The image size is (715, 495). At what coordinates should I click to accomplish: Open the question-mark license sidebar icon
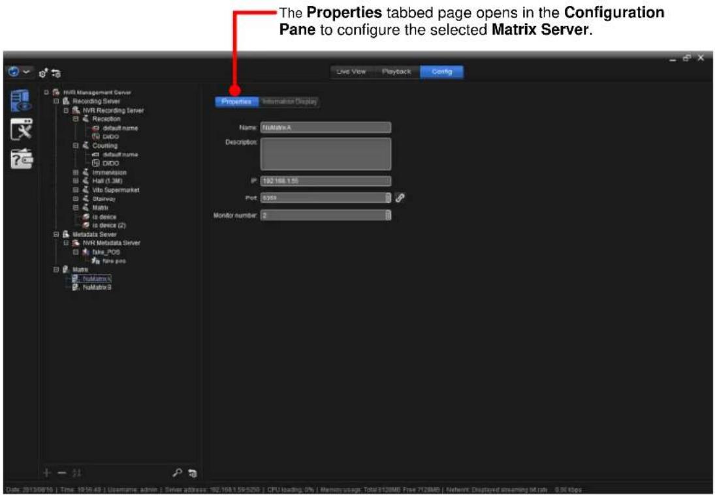[22, 159]
